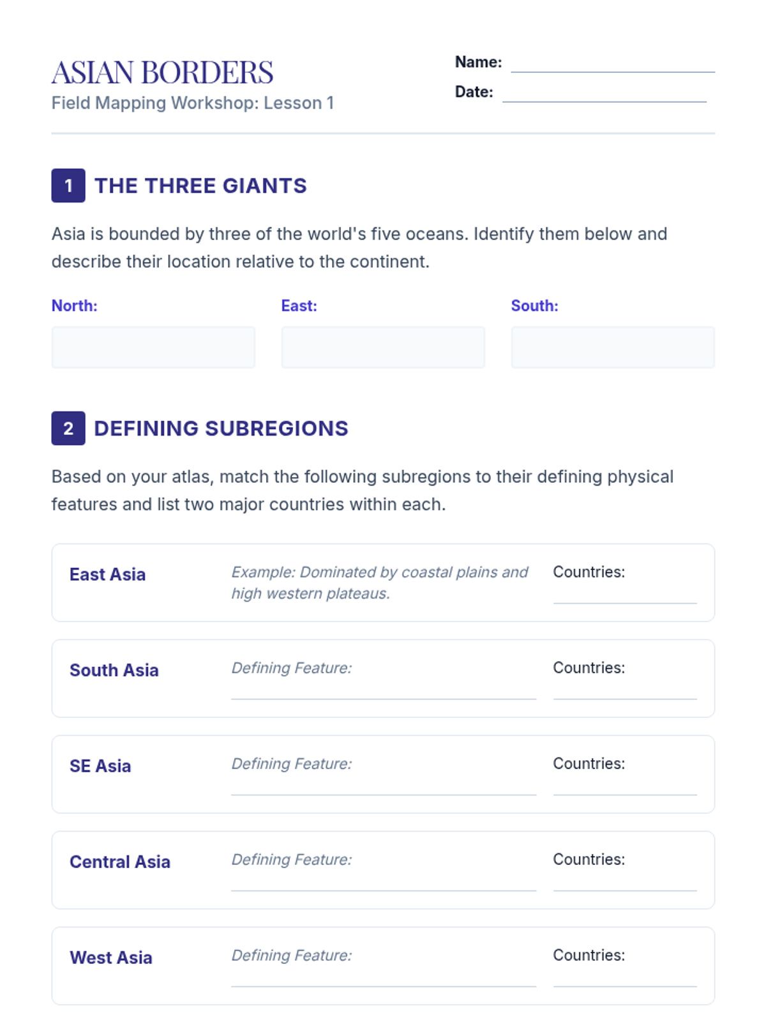This screenshot has height=1022, width=766.
Task: Click Central Asia Defining Feature answer line
Action: coord(383,883)
